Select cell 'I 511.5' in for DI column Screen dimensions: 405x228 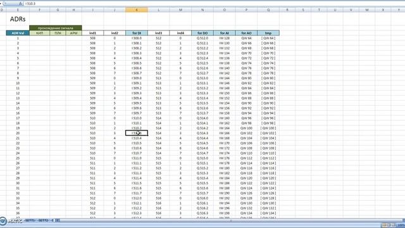point(137,183)
